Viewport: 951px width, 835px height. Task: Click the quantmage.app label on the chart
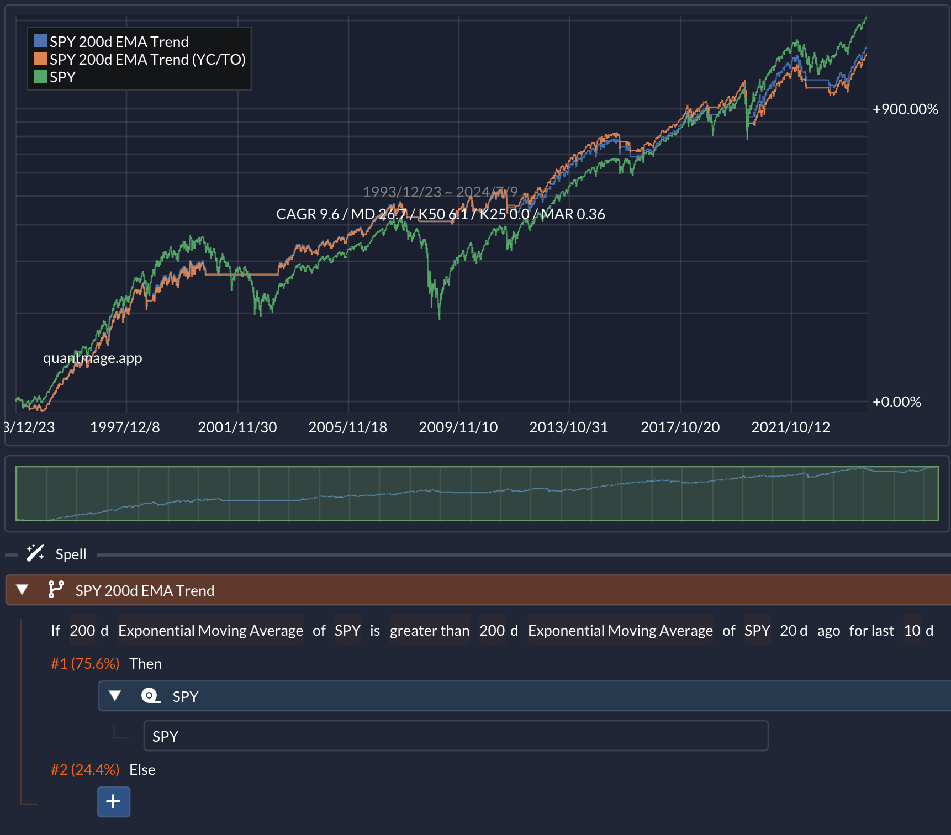coord(92,358)
